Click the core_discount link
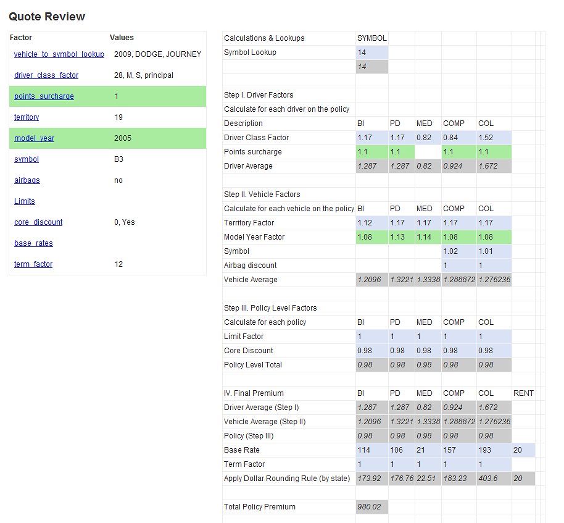Screen dimensions: 564x523 38,222
